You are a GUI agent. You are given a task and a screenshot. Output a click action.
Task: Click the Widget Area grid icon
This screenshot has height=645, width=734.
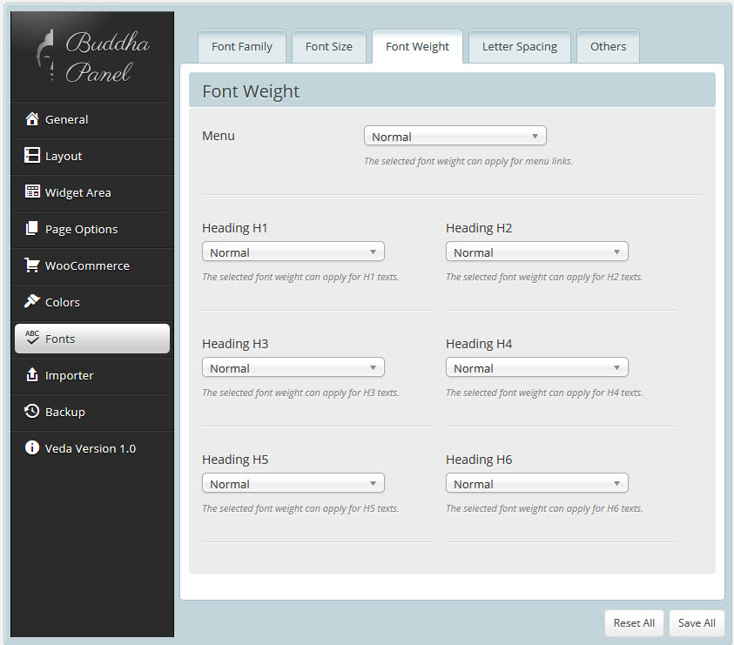tap(32, 192)
